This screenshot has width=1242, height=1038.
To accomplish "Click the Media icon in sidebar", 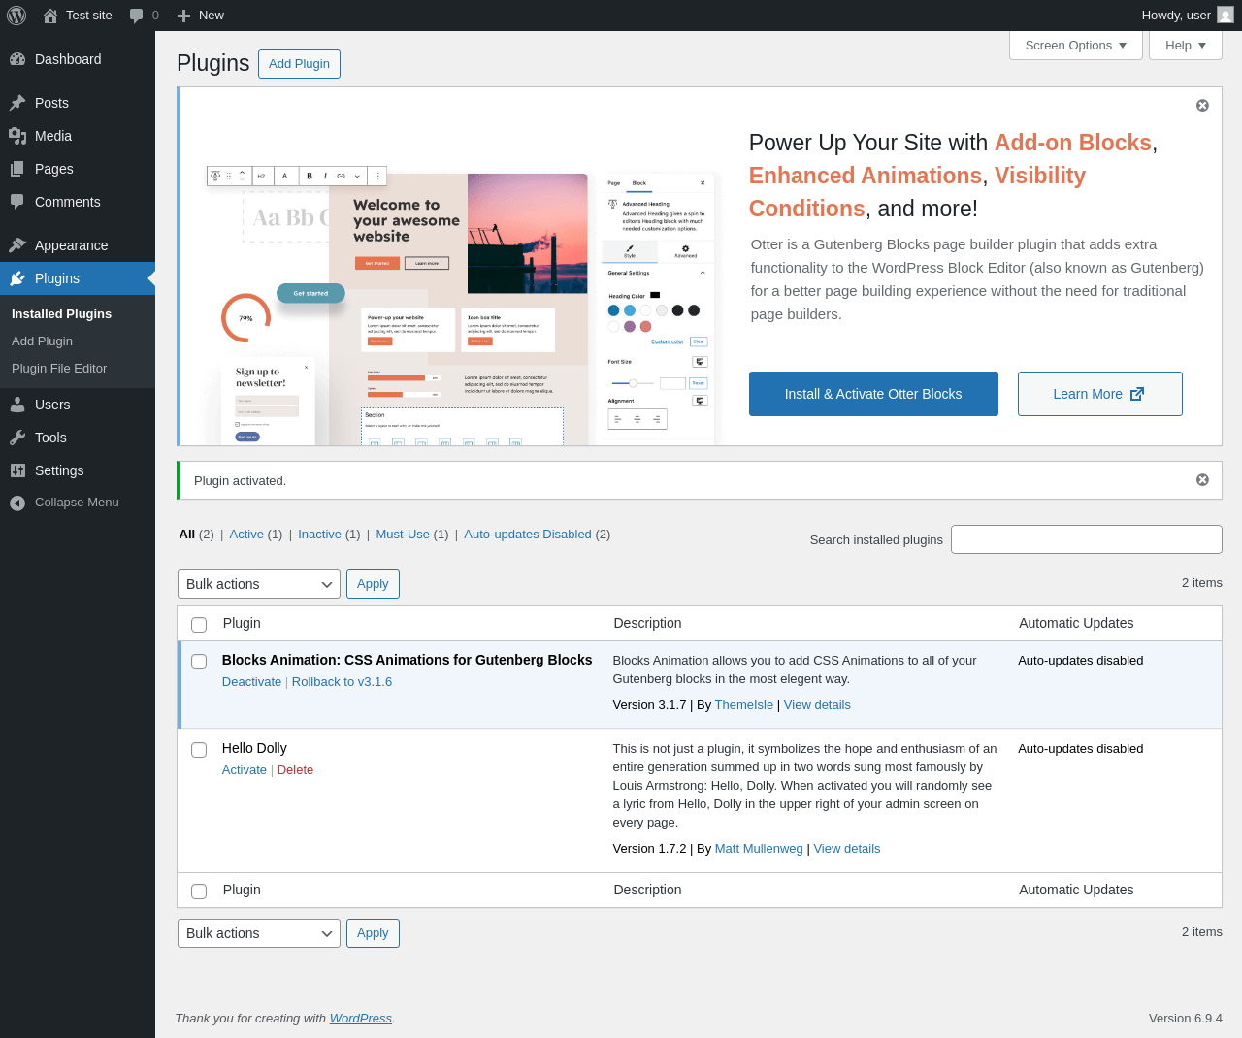I will coord(17,136).
